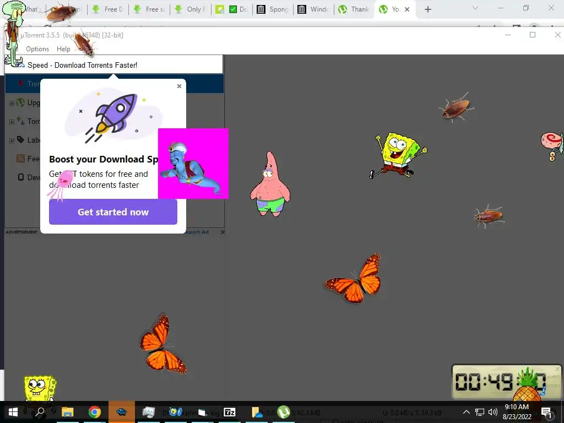This screenshot has width=564, height=423.
Task: Click the Feeds RSS icon
Action: [20, 158]
